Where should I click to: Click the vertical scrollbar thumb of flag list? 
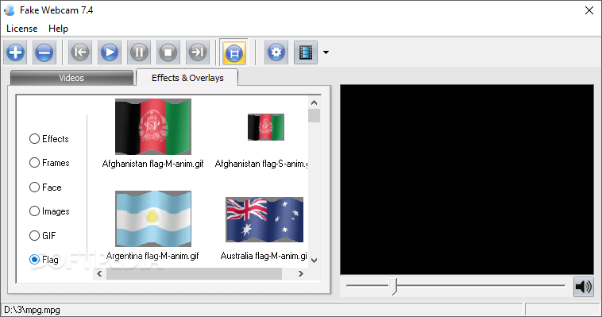click(314, 116)
